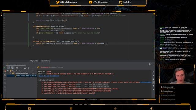Image resolution: width=196 pixels, height=110 pixels.
Task: Toggle Scroll to End in console
Action: [153, 82]
